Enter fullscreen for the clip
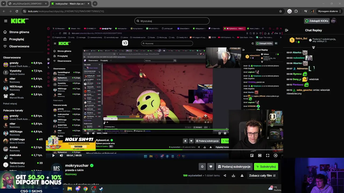 pyautogui.click(x=268, y=155)
